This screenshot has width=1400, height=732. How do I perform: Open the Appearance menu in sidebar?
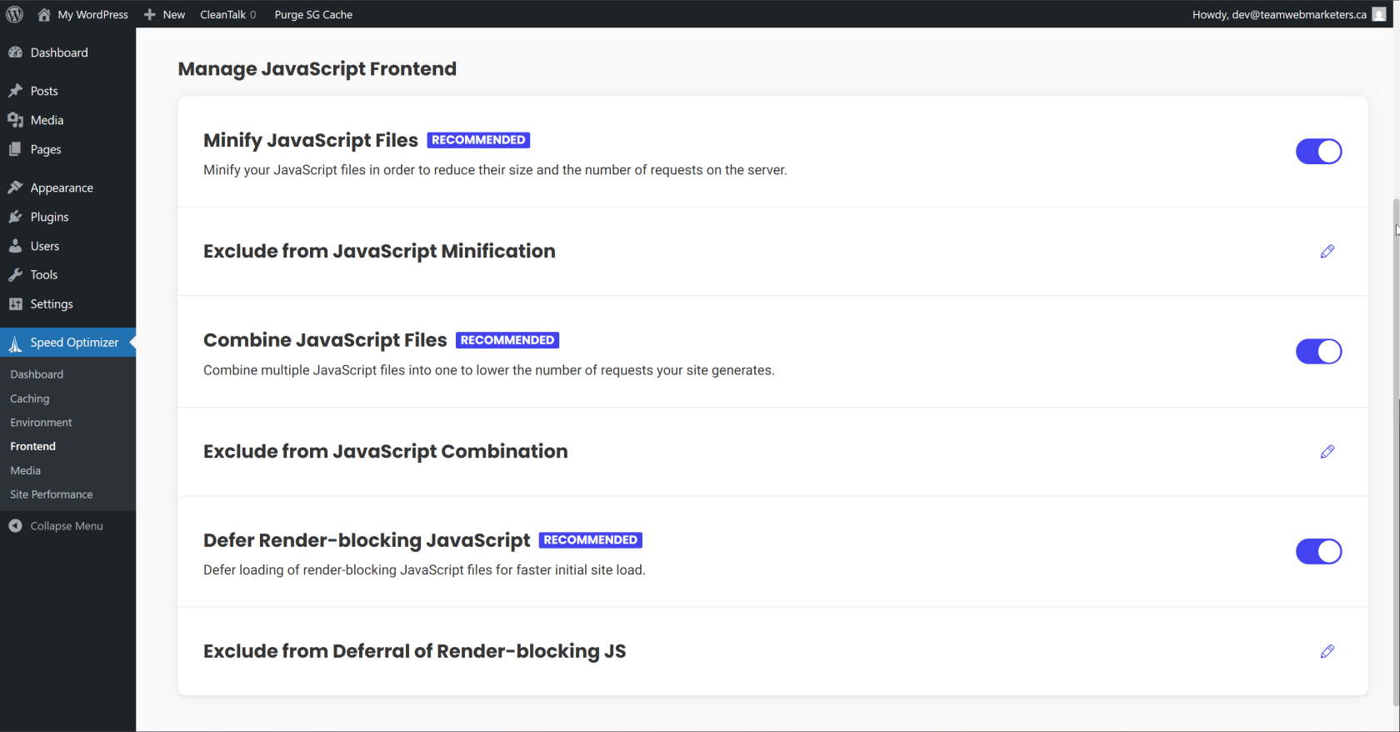click(62, 188)
